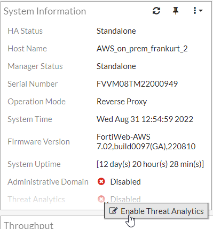Click the System Time value Wed Aug 31

(145, 119)
